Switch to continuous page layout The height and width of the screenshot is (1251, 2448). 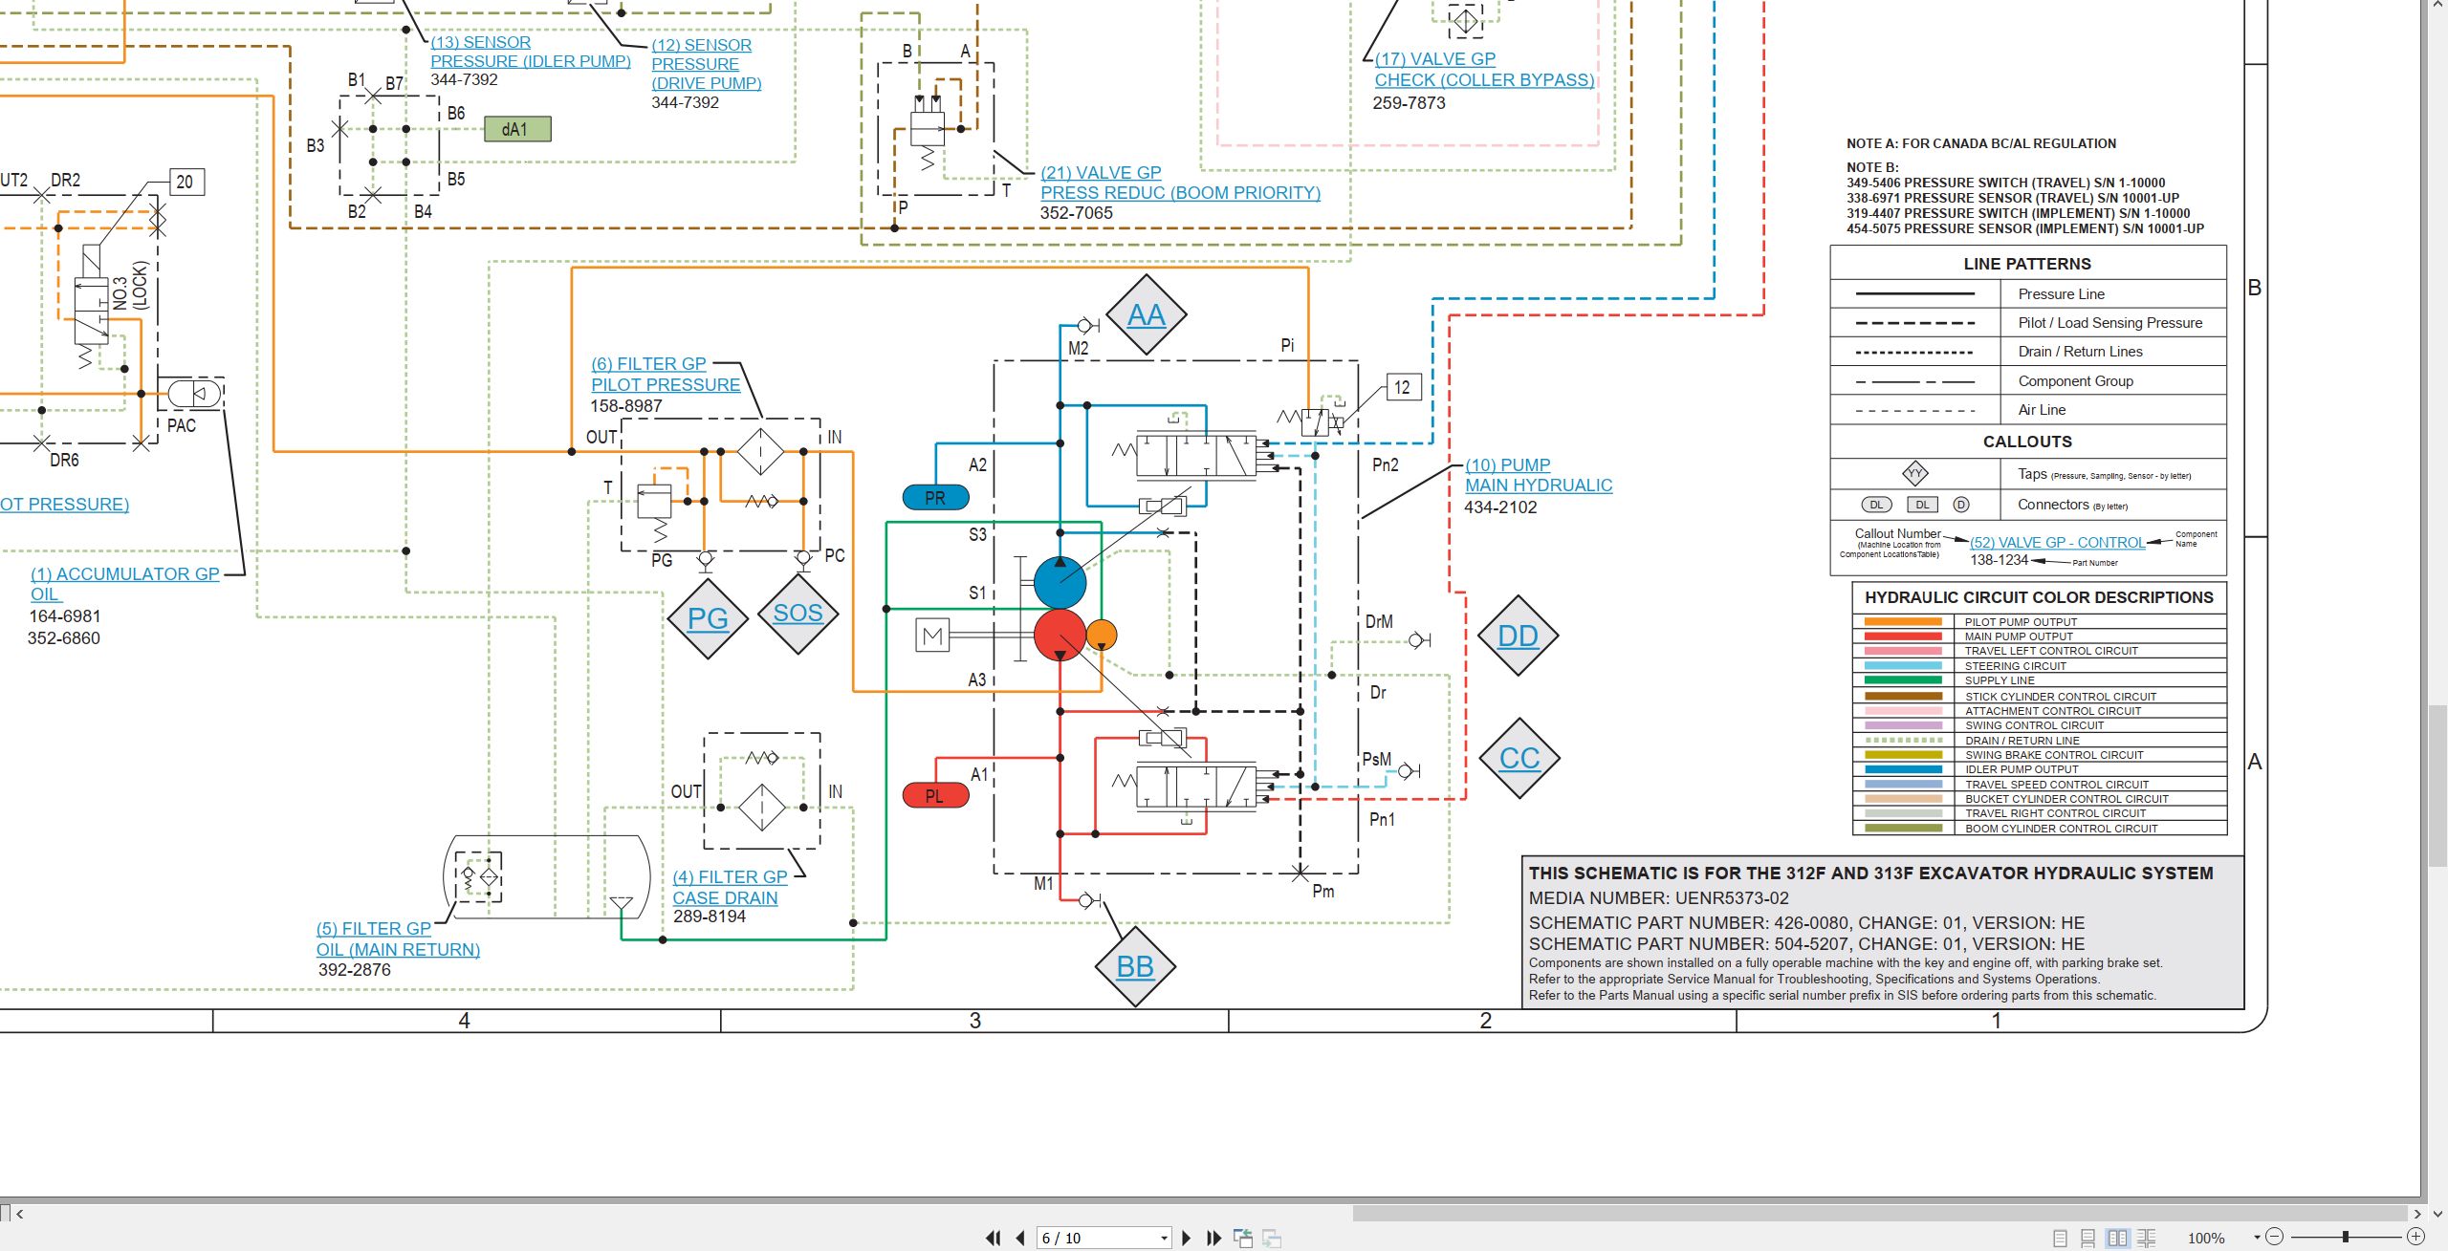2088,1238
